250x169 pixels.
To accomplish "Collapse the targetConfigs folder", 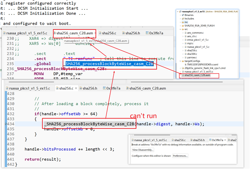I will (x=180, y=61).
